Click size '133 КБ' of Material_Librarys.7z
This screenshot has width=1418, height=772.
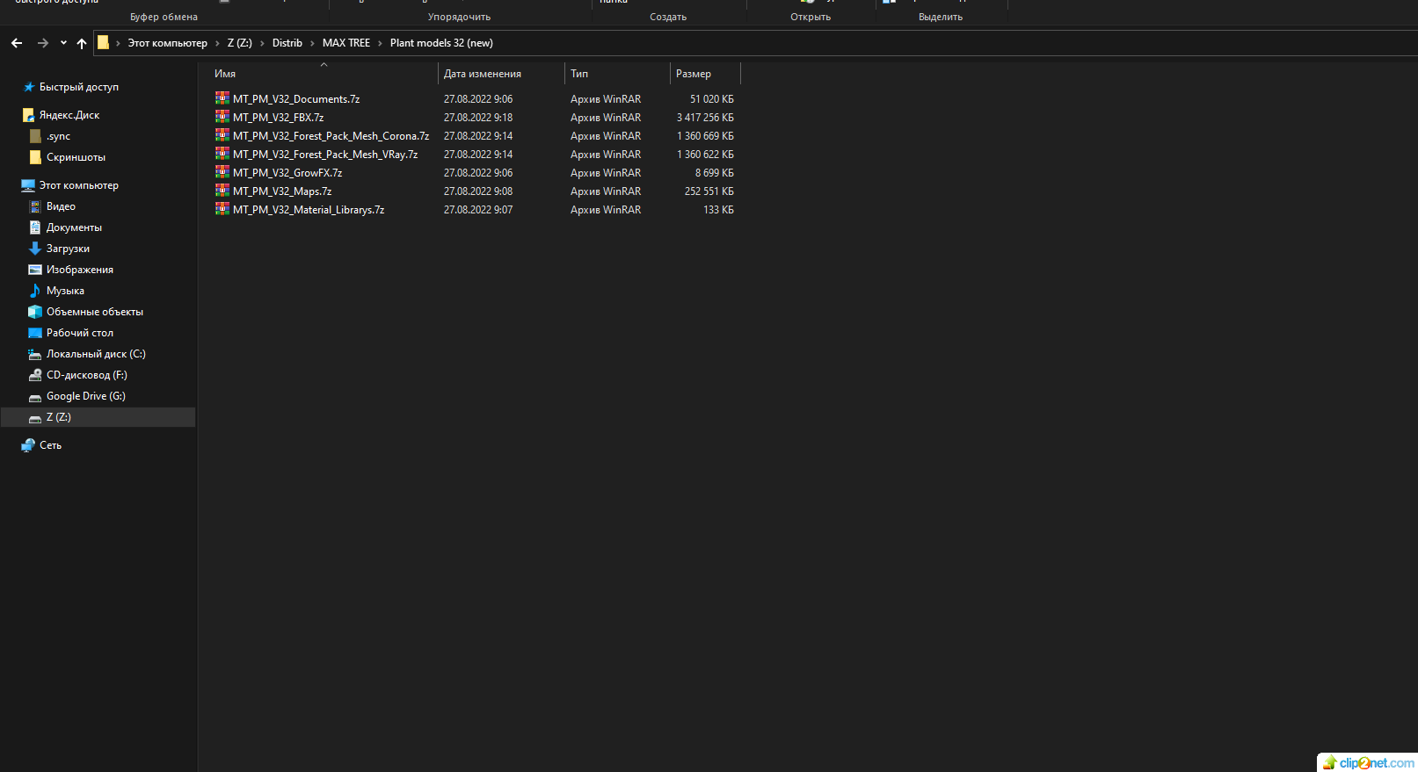pos(718,210)
